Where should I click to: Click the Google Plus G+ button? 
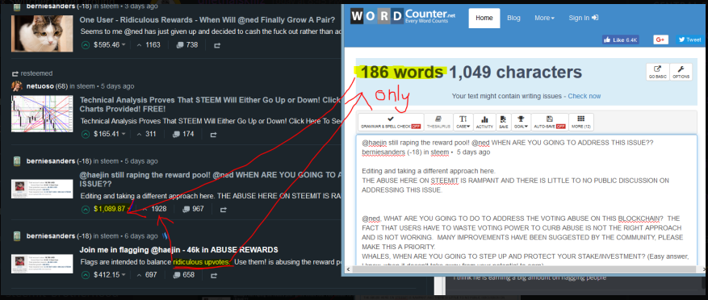click(x=660, y=40)
